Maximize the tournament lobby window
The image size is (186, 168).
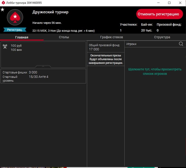click(169, 3)
